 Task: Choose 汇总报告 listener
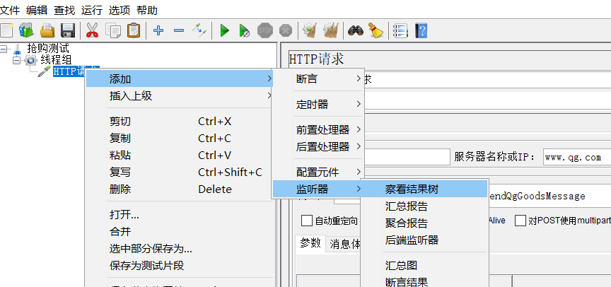424,206
